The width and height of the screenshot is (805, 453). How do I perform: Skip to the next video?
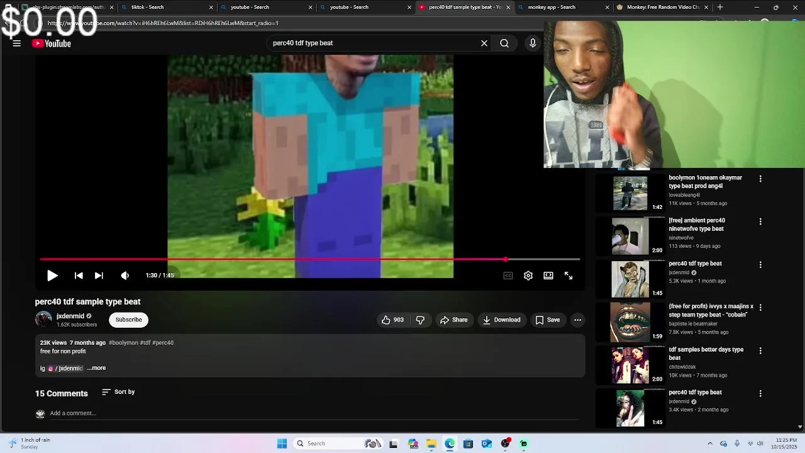(99, 276)
